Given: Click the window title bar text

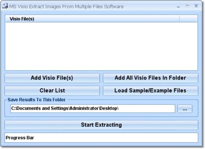Looking at the screenshot, I should click(66, 6).
